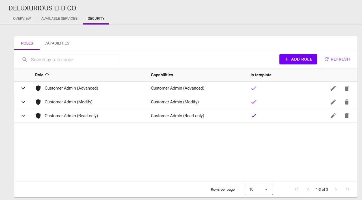The image size is (362, 200).
Task: Edit the Customer Admin (Read-only) role
Action: pyautogui.click(x=333, y=116)
